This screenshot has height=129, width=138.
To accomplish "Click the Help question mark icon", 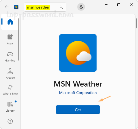I will tap(10, 121).
